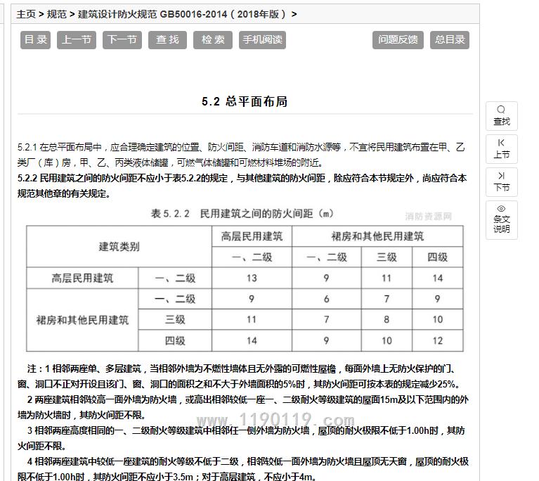
Task: Click the 裙房和其他民用建筑 row header cell
Action: (82, 320)
